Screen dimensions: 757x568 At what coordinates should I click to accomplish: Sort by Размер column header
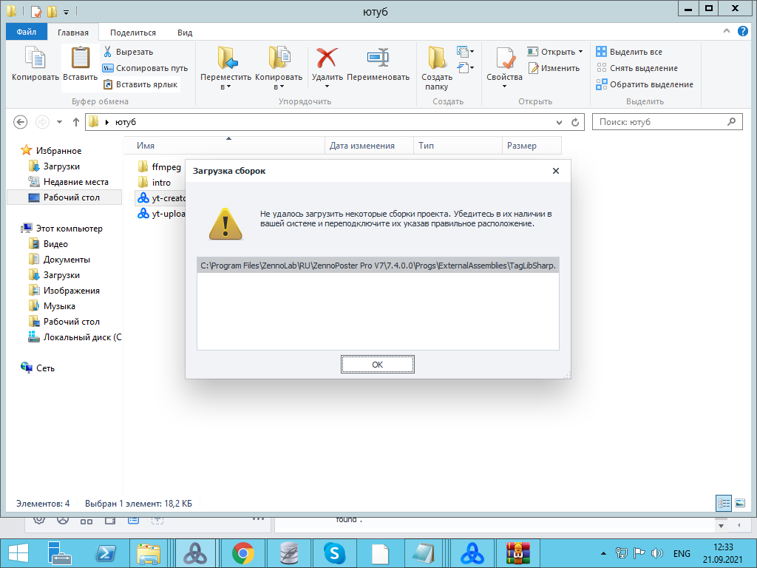[532, 146]
